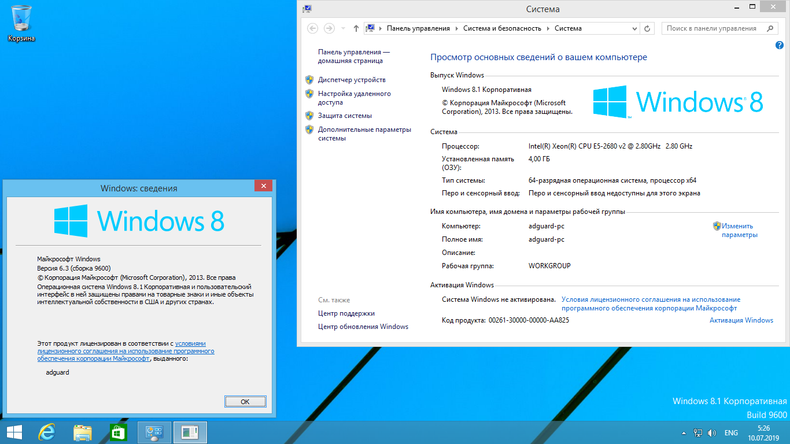Select the product ID 00261-30000-00000-AA825
This screenshot has height=444, width=790.
[x=529, y=320]
